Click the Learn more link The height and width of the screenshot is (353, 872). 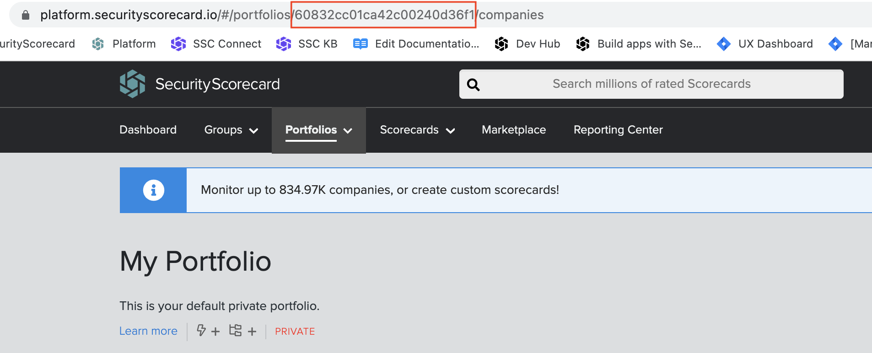(148, 331)
